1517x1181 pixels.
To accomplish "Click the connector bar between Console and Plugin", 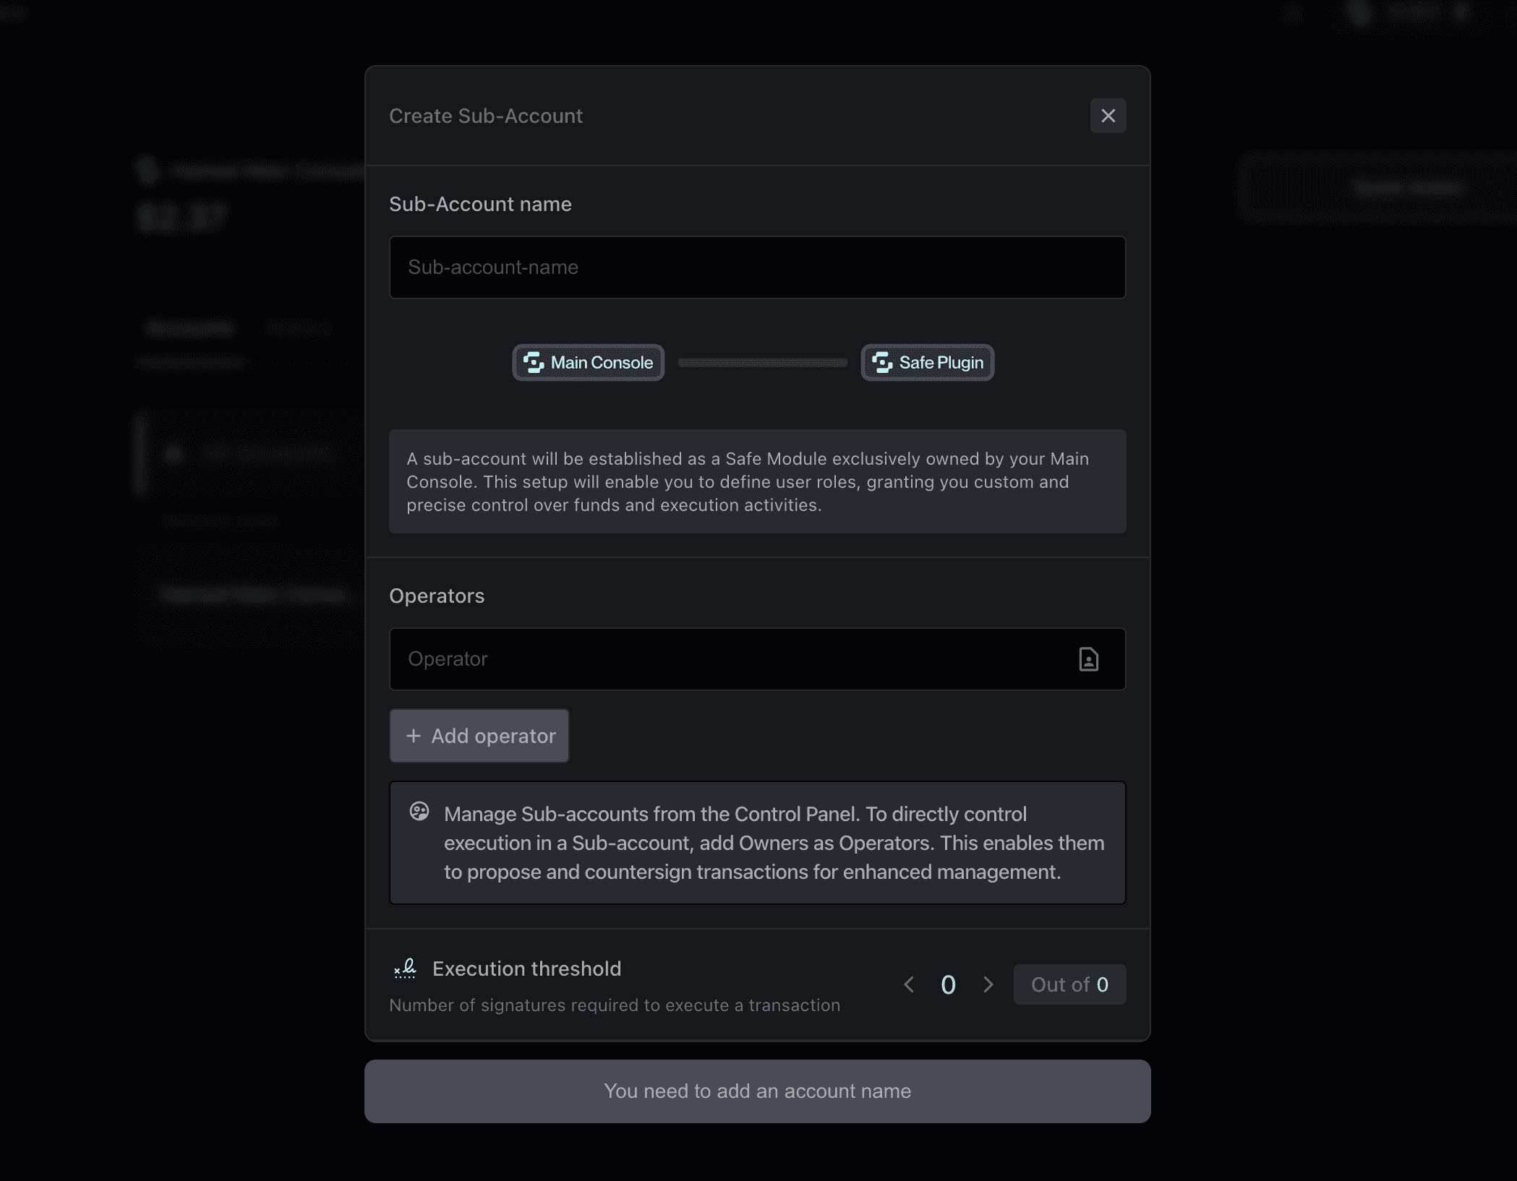I will pyautogui.click(x=762, y=363).
